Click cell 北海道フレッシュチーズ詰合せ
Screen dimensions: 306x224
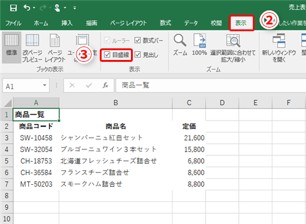[116, 161]
